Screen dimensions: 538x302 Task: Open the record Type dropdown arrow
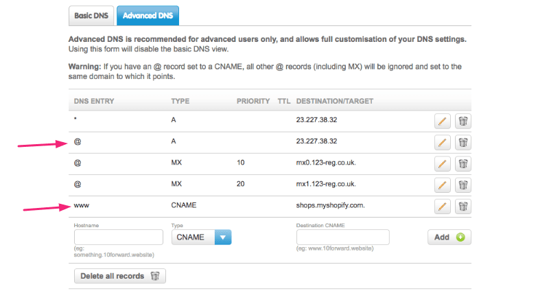223,237
